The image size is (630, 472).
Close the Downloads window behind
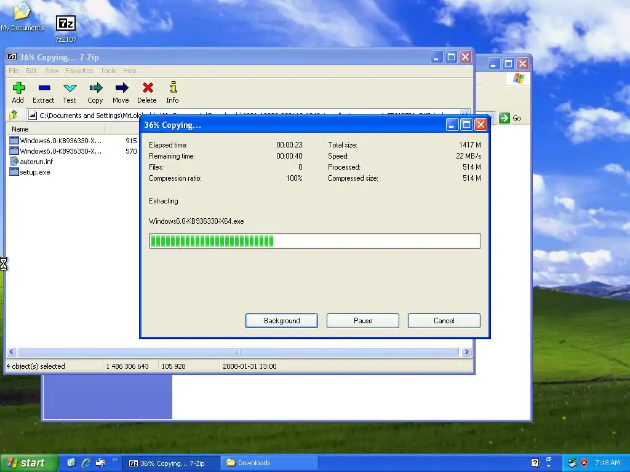[x=522, y=63]
